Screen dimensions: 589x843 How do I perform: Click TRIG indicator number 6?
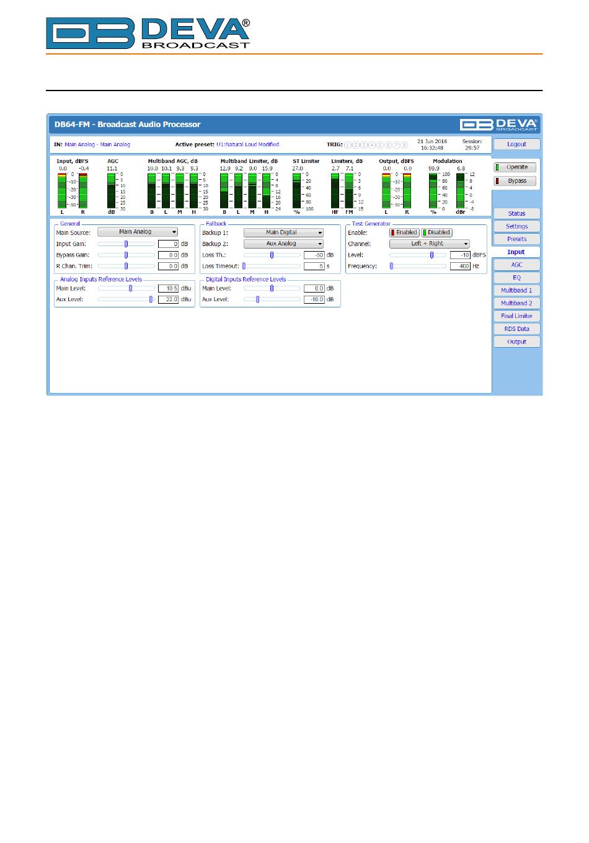click(388, 145)
